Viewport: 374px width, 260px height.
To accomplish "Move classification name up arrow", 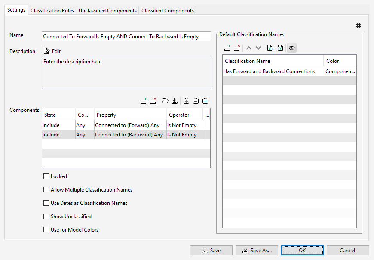I will coord(249,48).
